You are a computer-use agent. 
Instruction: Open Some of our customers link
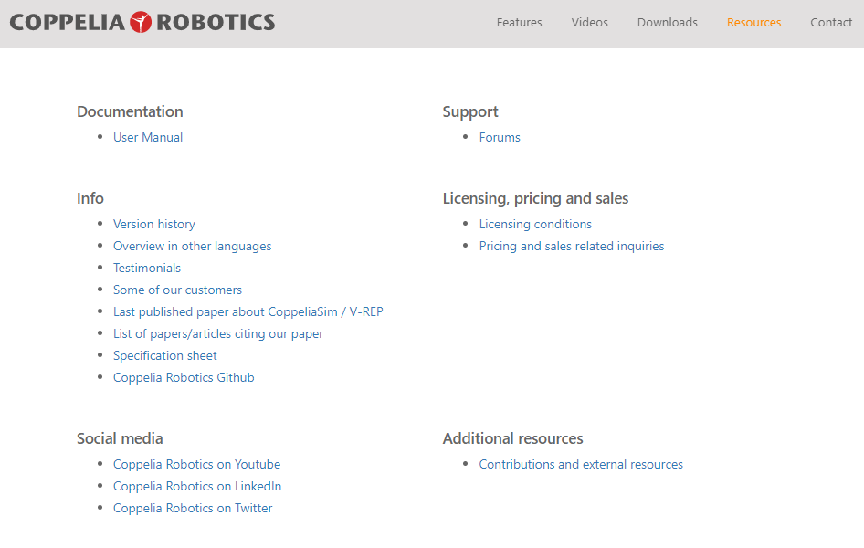coord(177,290)
